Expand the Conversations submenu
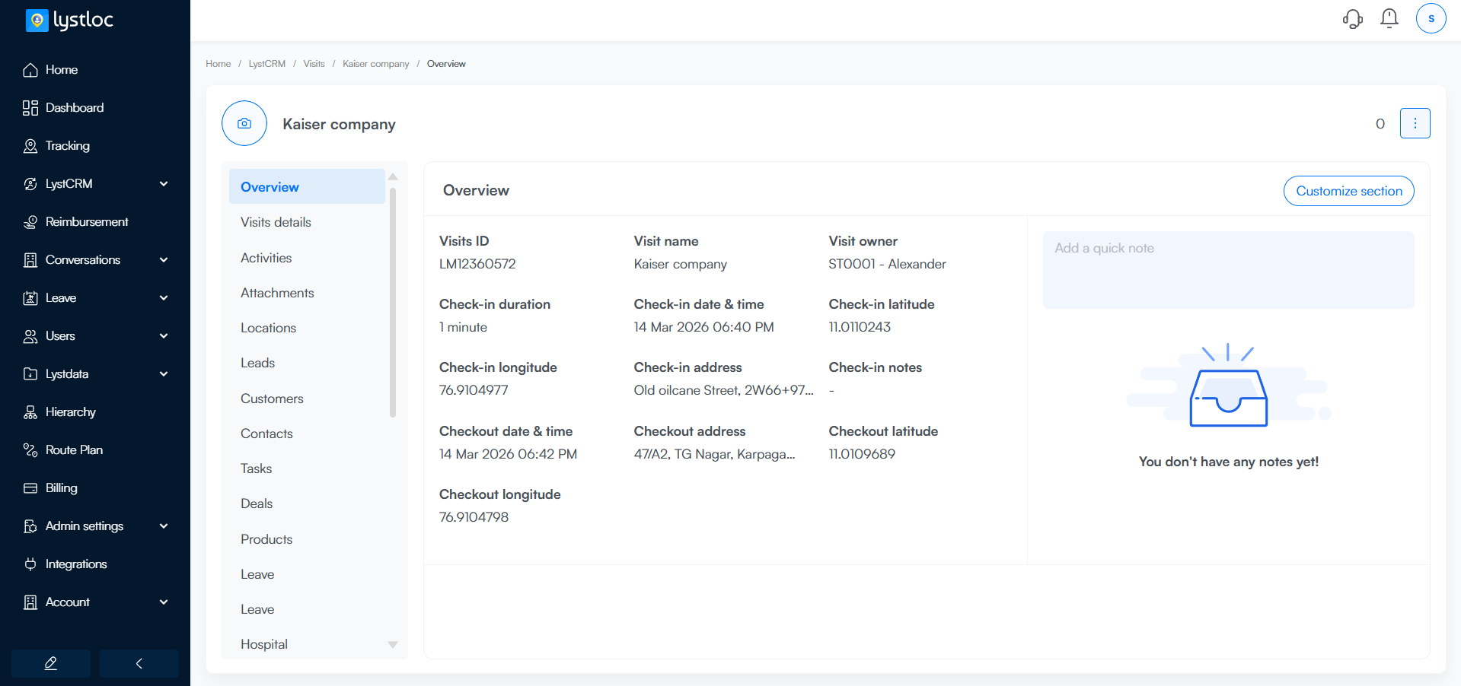1461x686 pixels. tap(164, 260)
